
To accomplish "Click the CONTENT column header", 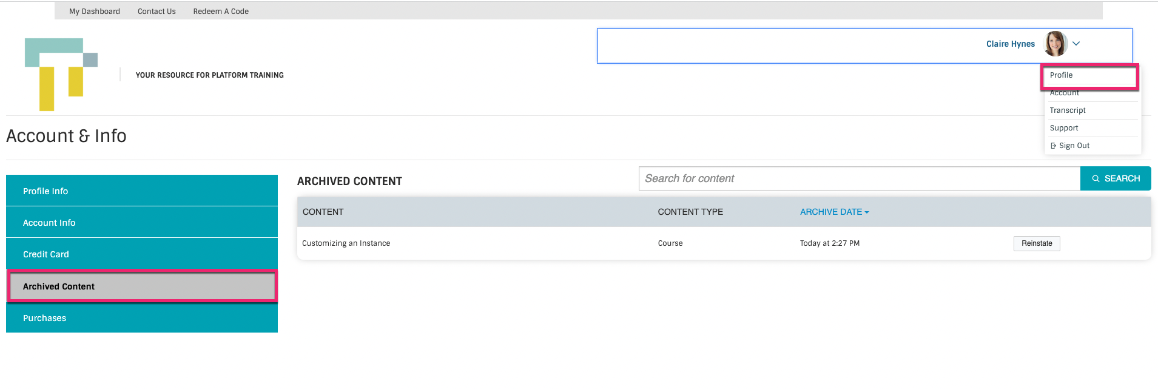I will 323,212.
